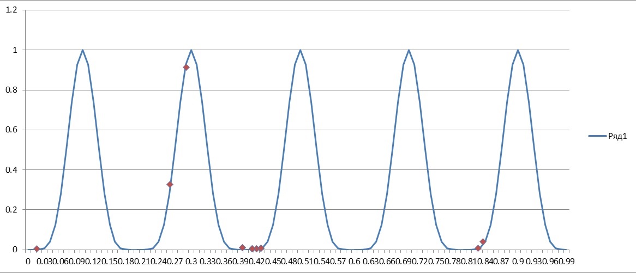Select the 0.6 label on horizontal axis
636x273 pixels.
click(x=355, y=261)
